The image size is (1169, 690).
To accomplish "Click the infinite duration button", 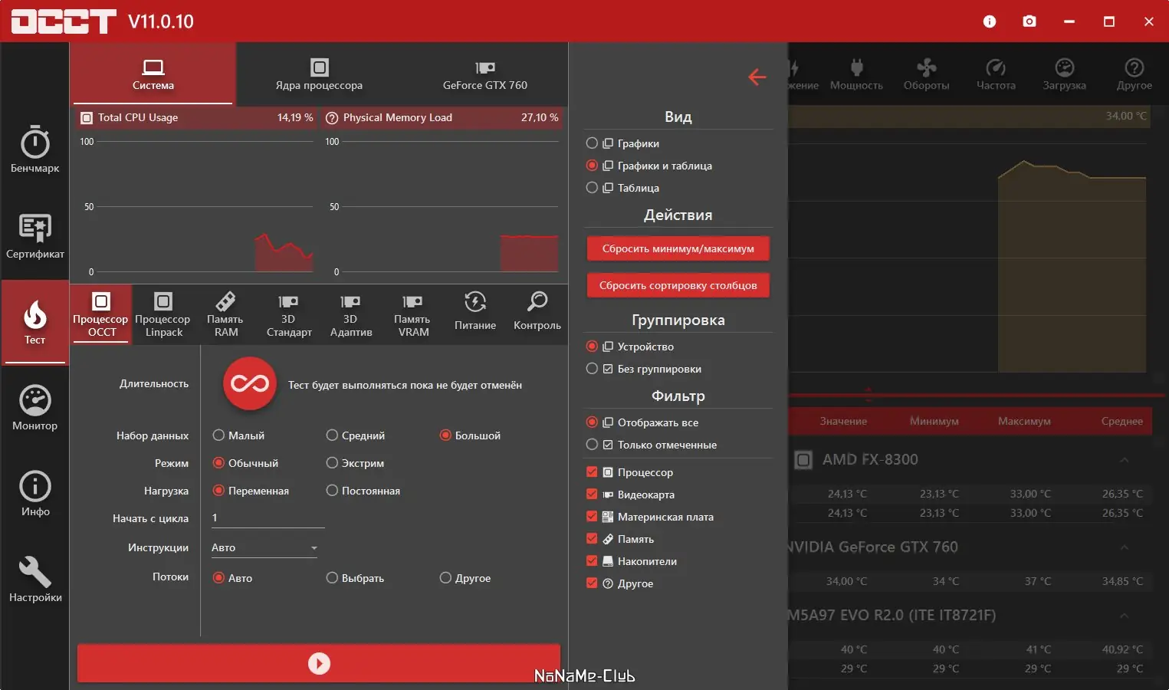I will click(x=250, y=383).
